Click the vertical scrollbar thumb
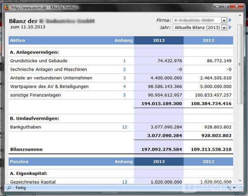The height and width of the screenshot is (196, 248). click(240, 64)
